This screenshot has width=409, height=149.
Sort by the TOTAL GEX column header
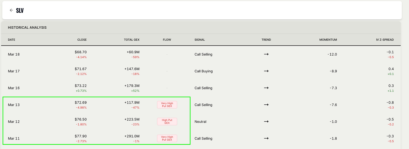(x=132, y=40)
